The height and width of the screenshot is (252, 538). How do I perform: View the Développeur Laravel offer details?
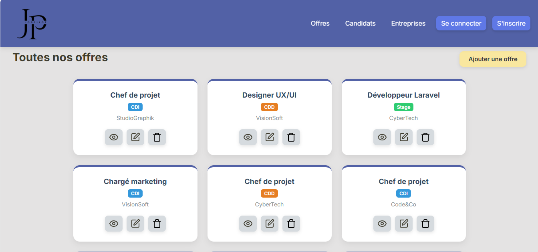(x=382, y=137)
